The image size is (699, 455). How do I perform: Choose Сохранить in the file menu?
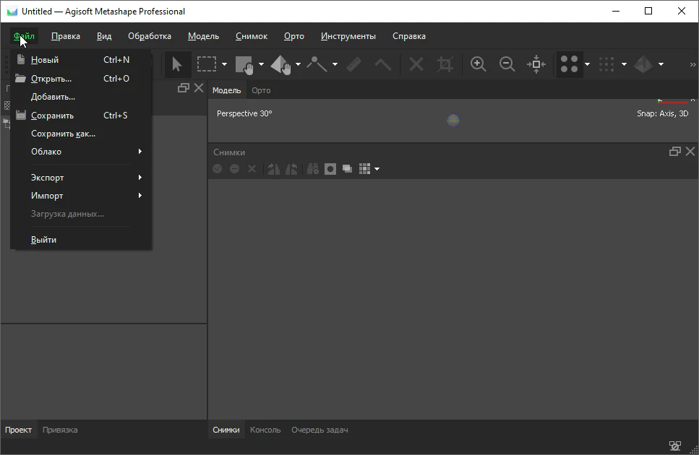tap(81, 116)
